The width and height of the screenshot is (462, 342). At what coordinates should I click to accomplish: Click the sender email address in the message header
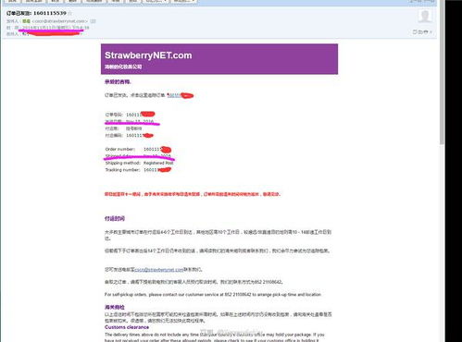(60, 21)
